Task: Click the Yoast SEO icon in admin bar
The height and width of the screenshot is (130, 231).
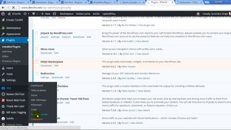Action: click(55, 14)
